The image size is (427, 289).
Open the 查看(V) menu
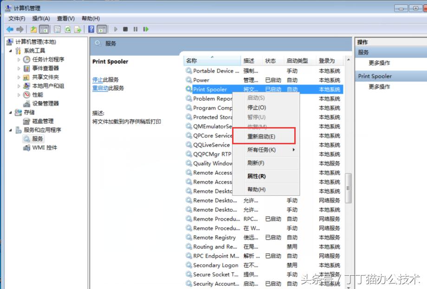pyautogui.click(x=65, y=19)
